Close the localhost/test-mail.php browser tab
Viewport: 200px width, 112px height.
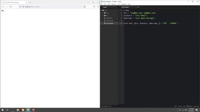point(26,2)
